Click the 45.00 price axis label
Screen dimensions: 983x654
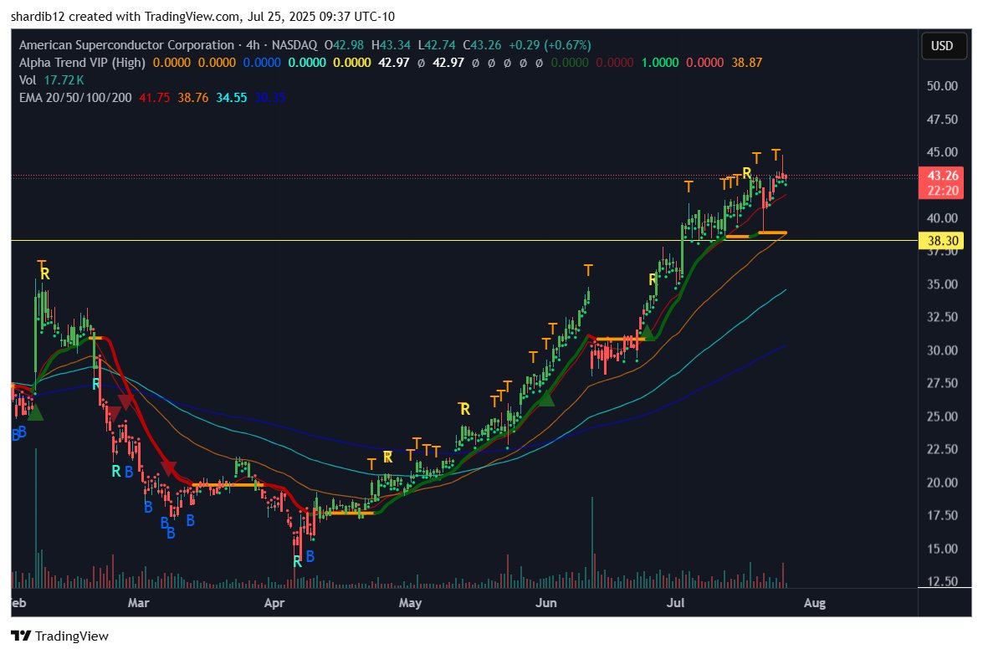(x=942, y=152)
